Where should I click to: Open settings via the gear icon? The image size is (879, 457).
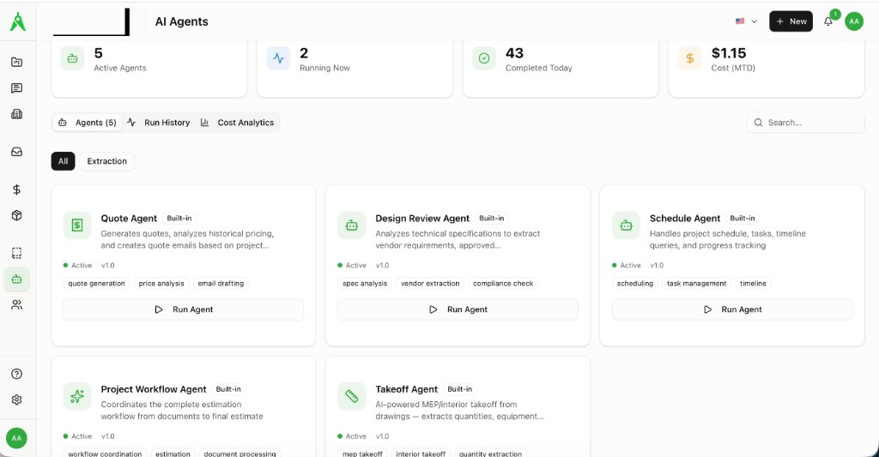point(16,400)
